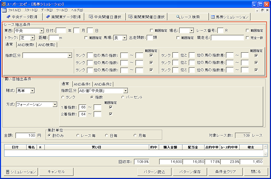Open 中央開催日選択 from toolbar
This screenshot has height=179, width=271.
tap(105, 17)
